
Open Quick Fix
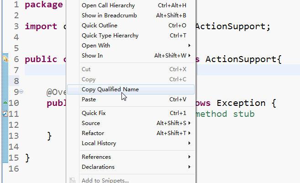(x=94, y=113)
